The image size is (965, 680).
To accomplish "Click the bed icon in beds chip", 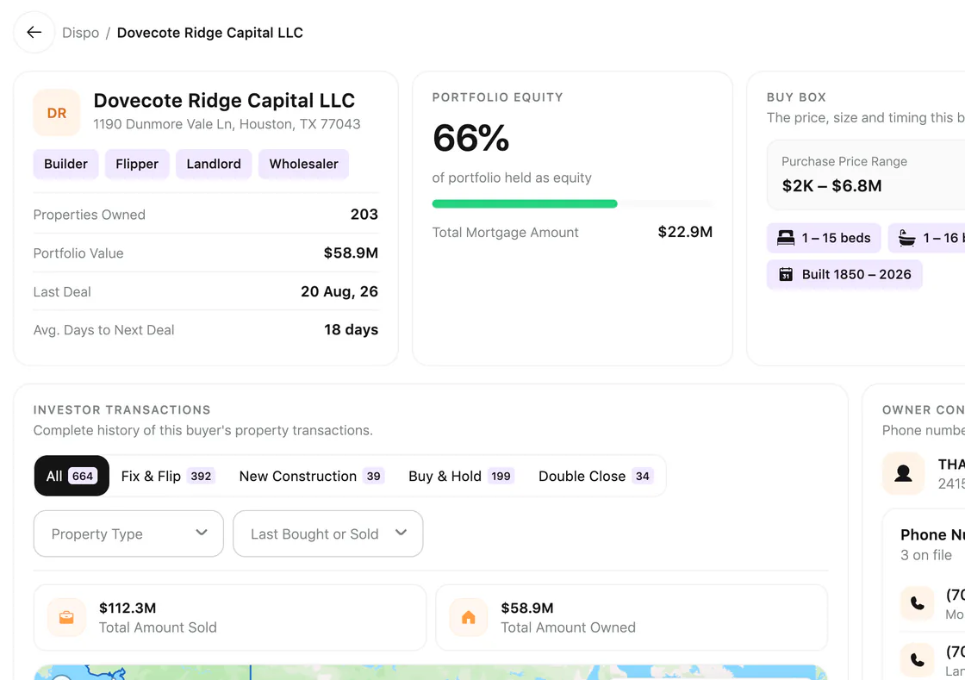I will (785, 238).
